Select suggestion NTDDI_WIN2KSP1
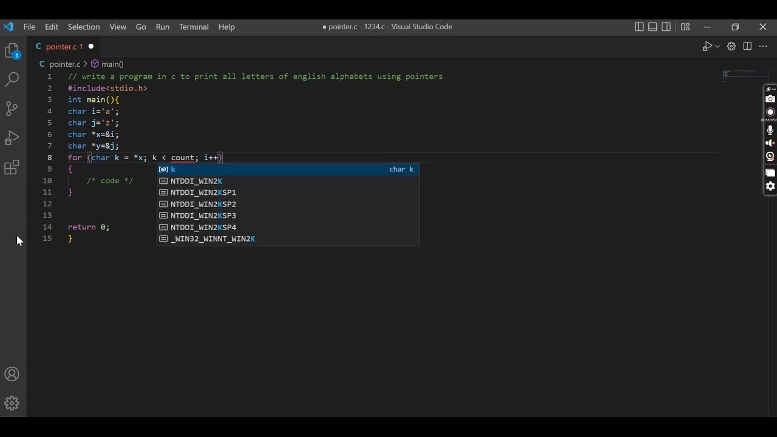The height and width of the screenshot is (437, 777). [288, 192]
